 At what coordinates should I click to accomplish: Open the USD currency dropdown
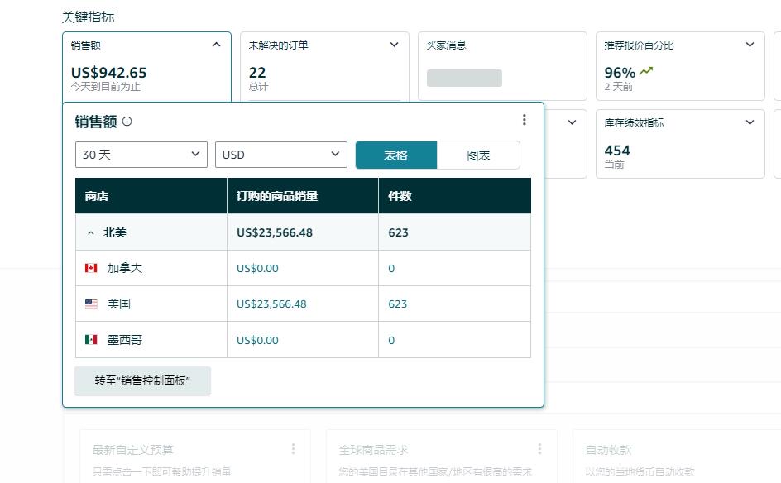pos(280,155)
